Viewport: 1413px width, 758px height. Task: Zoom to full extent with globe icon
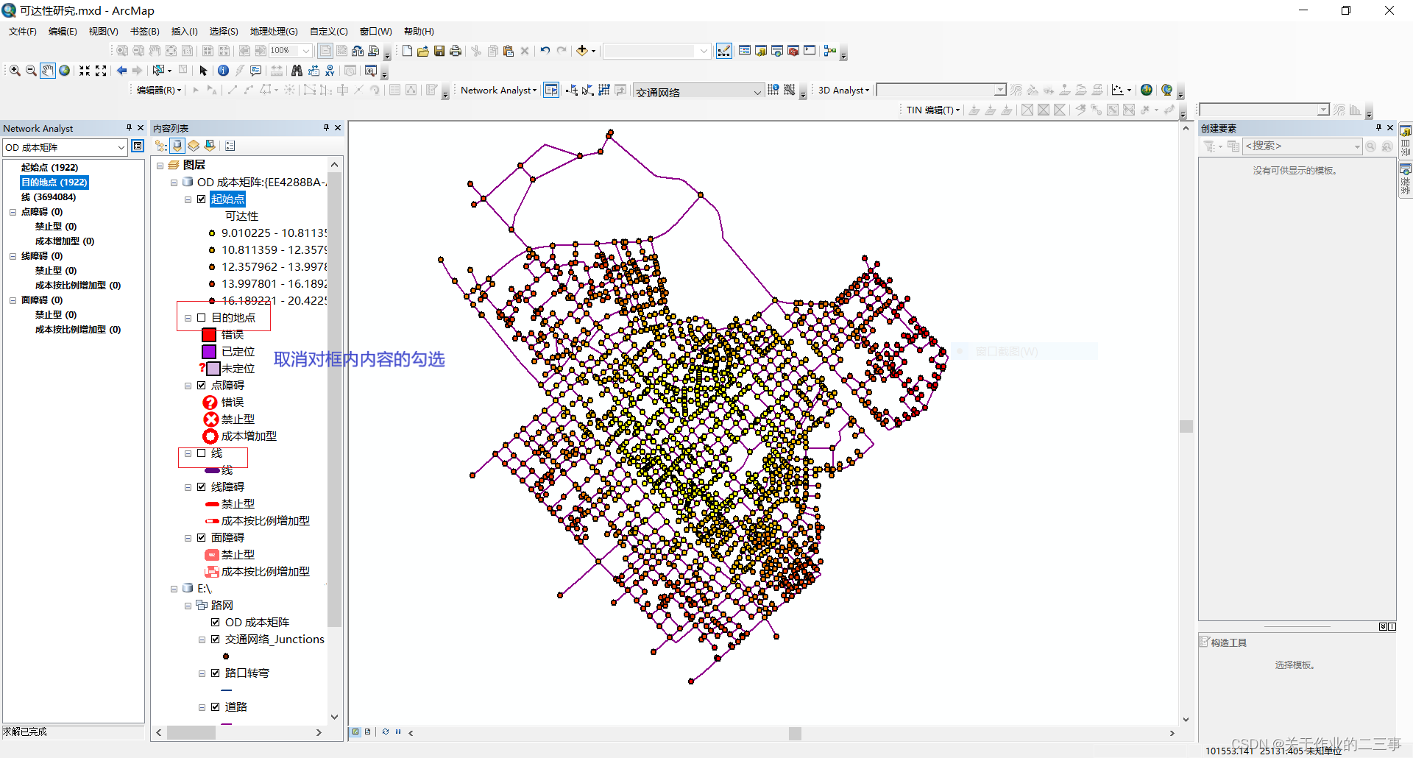(x=65, y=71)
